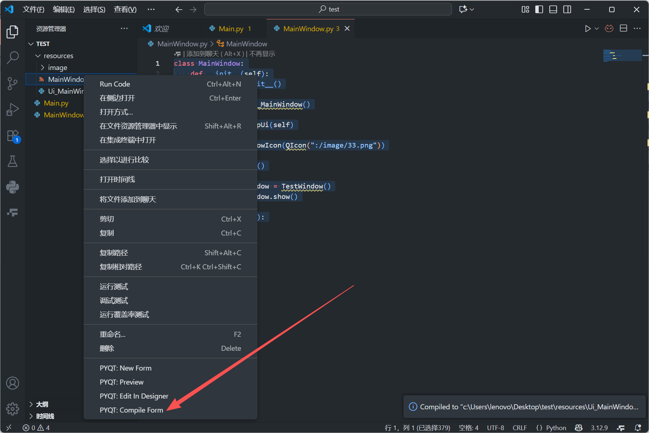Open the 文件(F) menu
The height and width of the screenshot is (433, 649).
point(33,9)
